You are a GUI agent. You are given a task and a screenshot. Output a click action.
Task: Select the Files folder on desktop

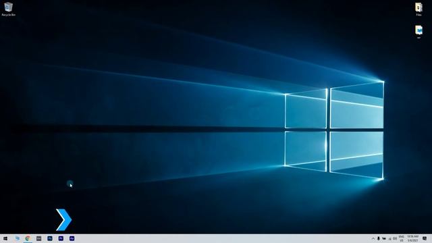[418, 9]
